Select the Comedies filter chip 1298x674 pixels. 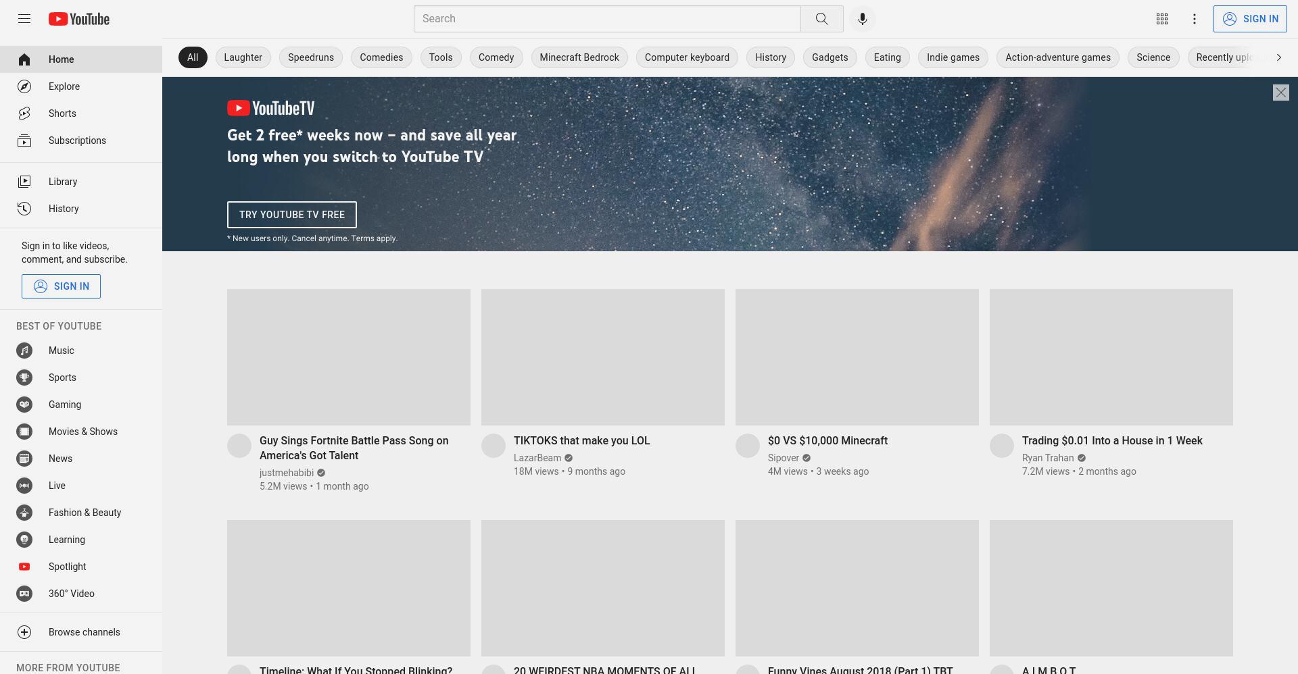coord(381,57)
